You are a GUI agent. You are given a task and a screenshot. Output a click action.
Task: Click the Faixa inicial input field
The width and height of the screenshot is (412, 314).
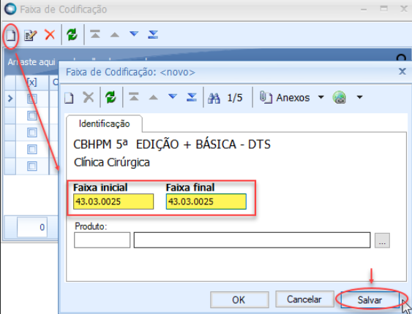pyautogui.click(x=113, y=202)
